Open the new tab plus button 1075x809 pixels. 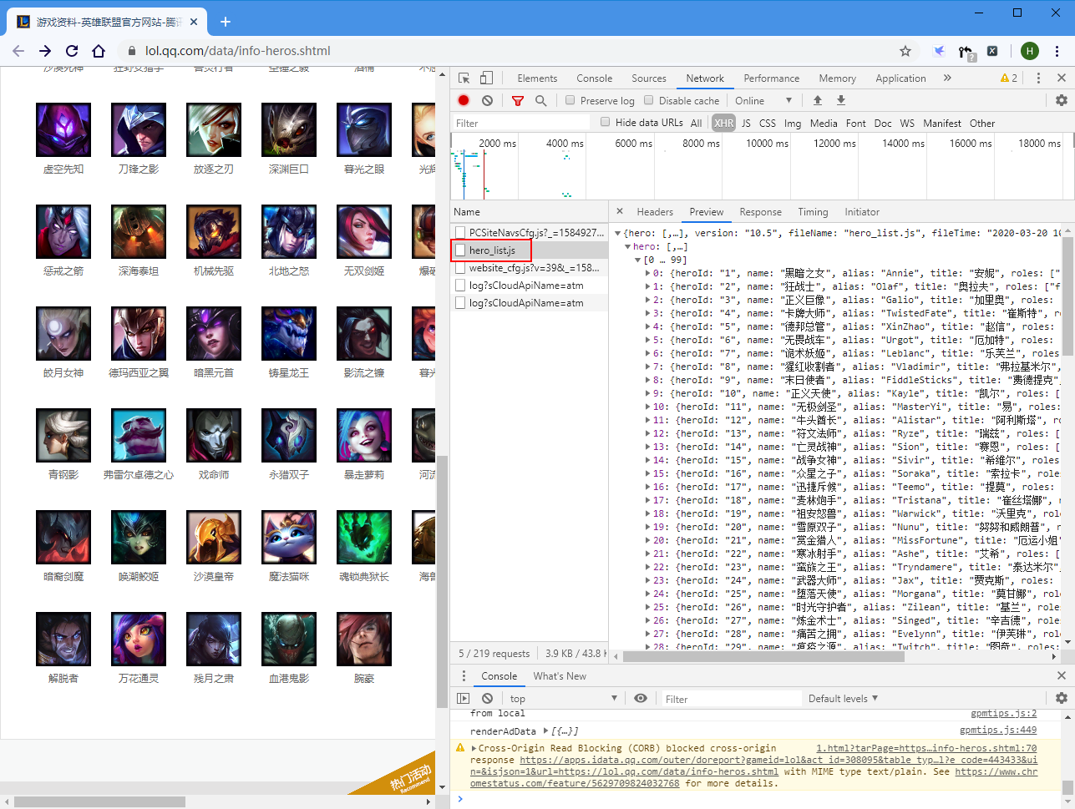[226, 22]
